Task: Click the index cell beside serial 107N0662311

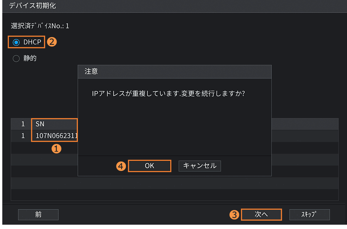Action: tap(23, 136)
